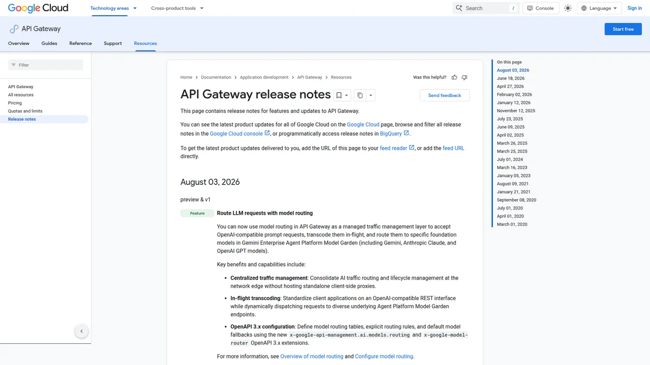The image size is (650, 365).
Task: Jump to September 08, 2020 entry
Action: [x=517, y=200]
